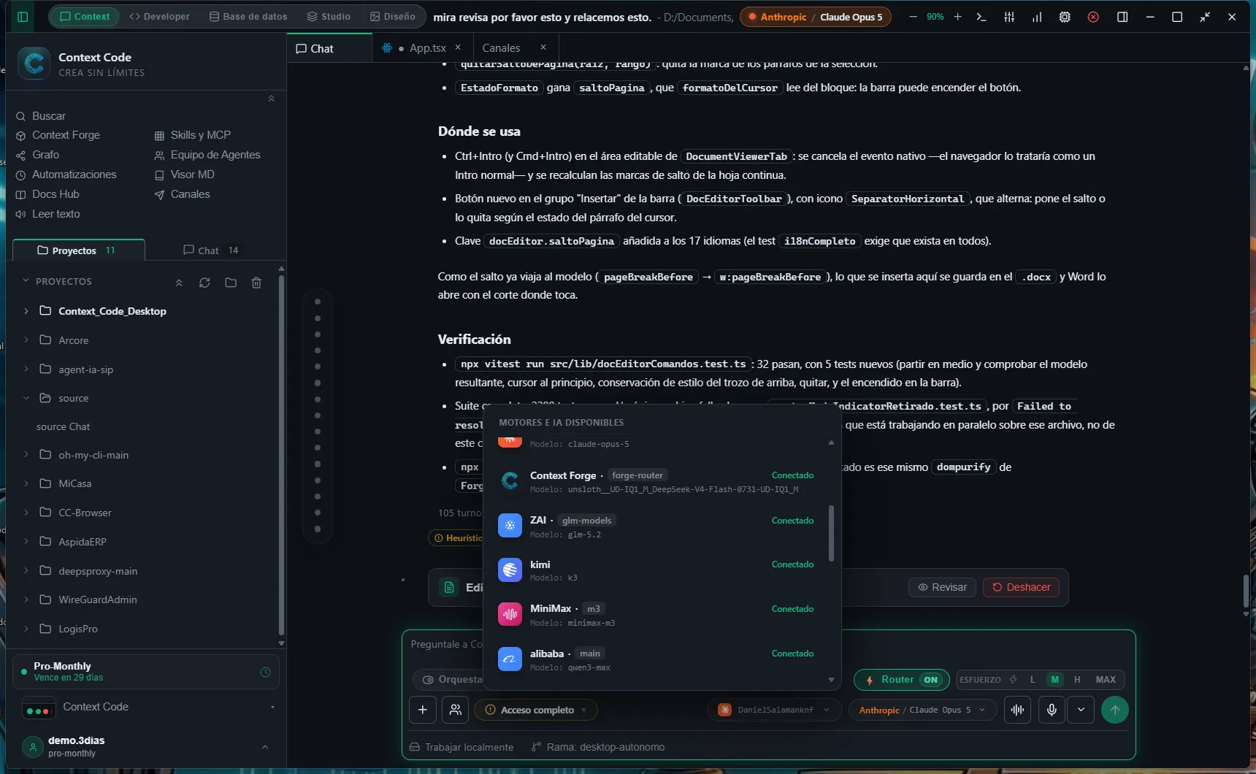Click the plus attach button in composer

[x=423, y=709]
